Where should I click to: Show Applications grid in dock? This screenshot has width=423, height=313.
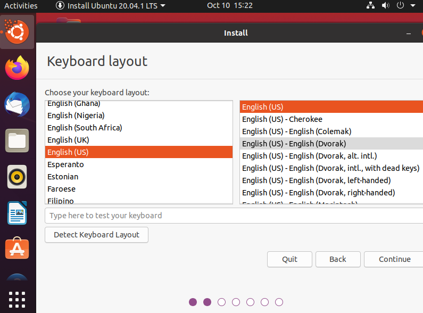tap(17, 299)
